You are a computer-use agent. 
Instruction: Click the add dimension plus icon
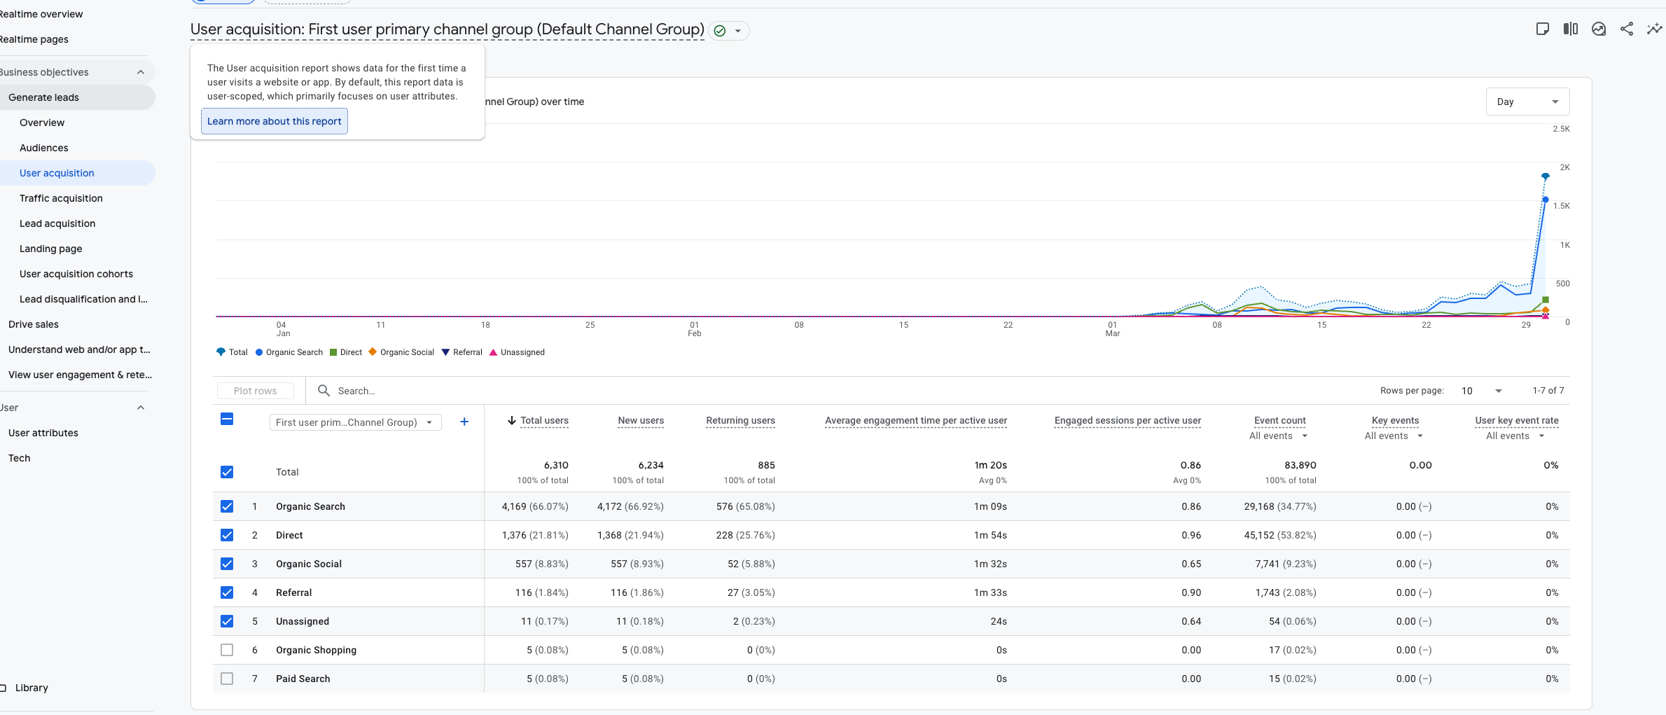click(464, 422)
